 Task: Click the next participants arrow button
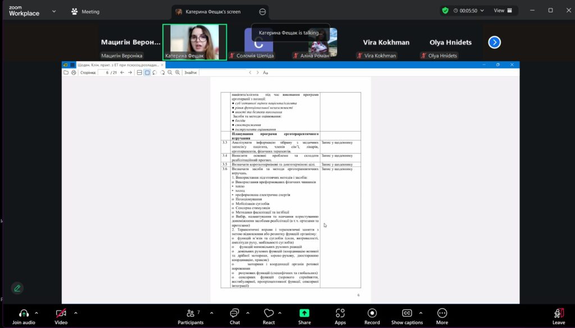click(x=494, y=43)
